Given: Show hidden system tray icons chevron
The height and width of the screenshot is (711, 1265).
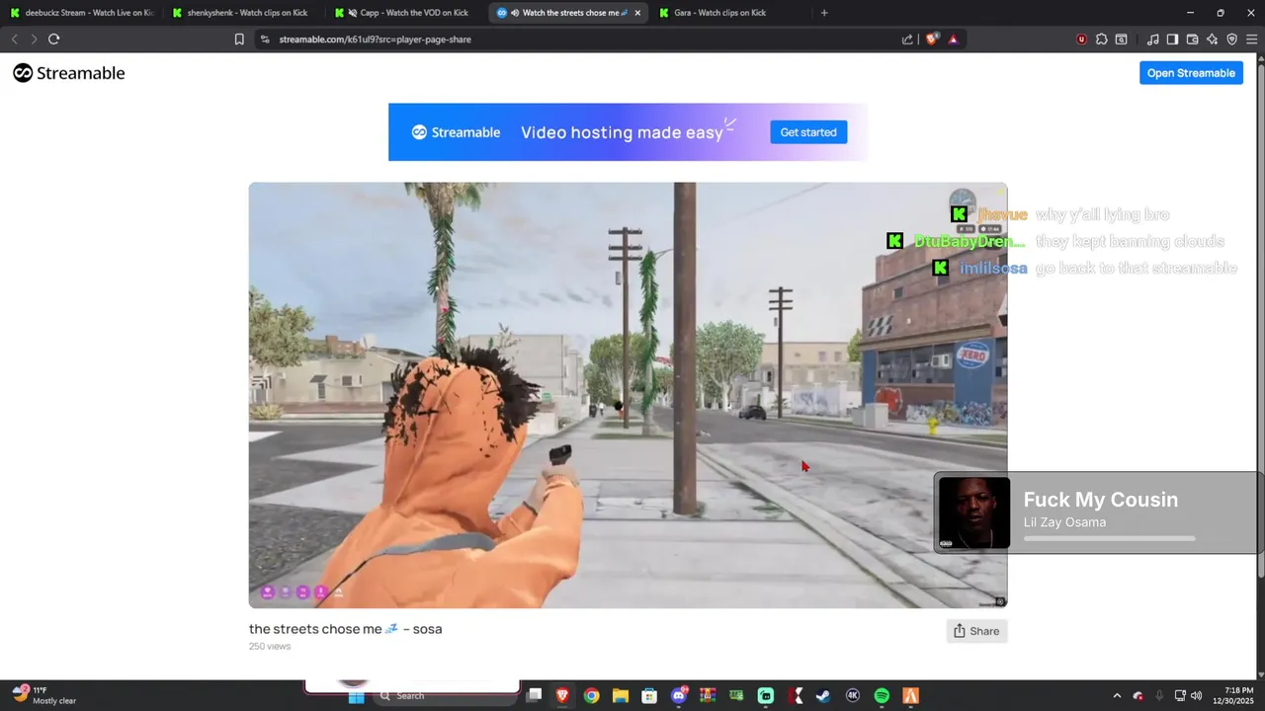Looking at the screenshot, I should [x=1117, y=696].
